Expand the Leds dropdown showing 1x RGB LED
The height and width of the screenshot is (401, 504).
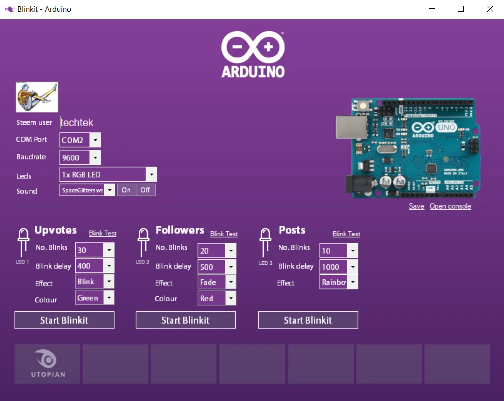[108, 174]
